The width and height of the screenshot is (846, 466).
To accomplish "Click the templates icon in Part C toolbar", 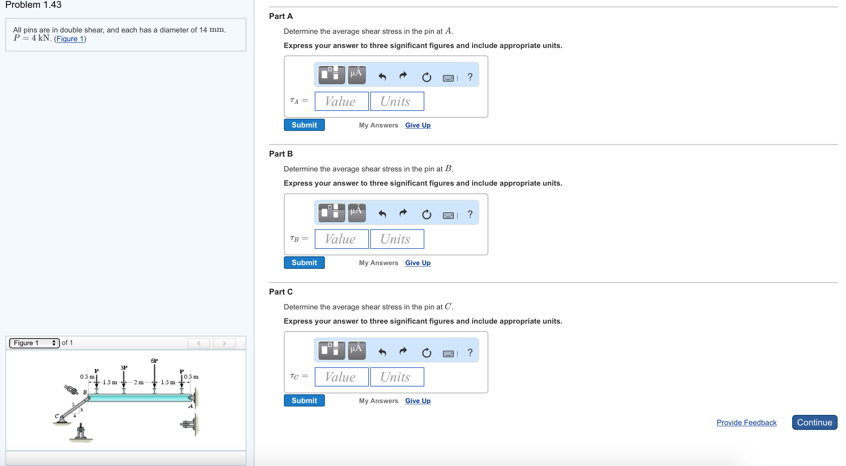I will 331,350.
